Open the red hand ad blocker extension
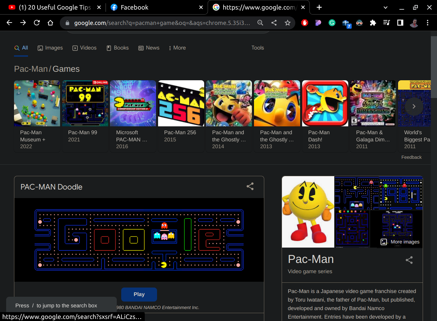437x321 pixels. click(305, 23)
